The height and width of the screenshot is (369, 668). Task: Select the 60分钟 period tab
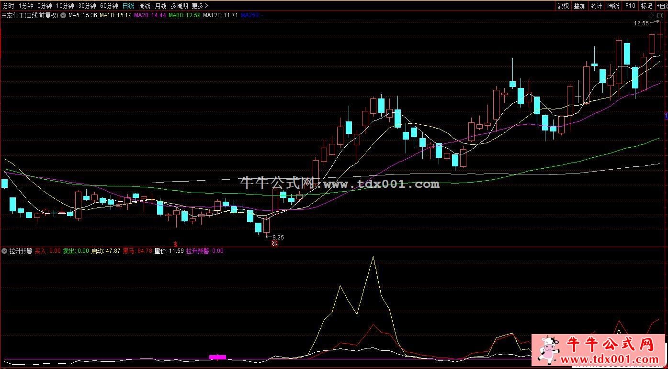(x=109, y=6)
